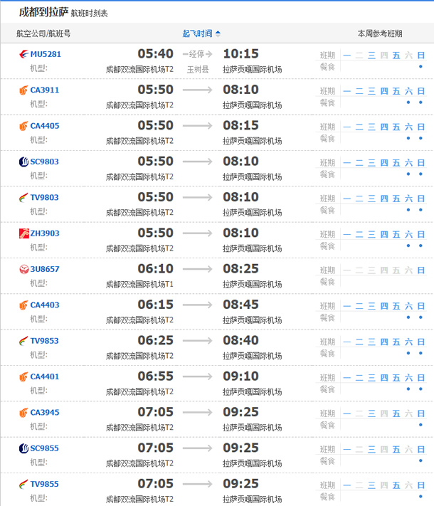
Task: Click the airline logo beside TV9853
Action: (24, 340)
